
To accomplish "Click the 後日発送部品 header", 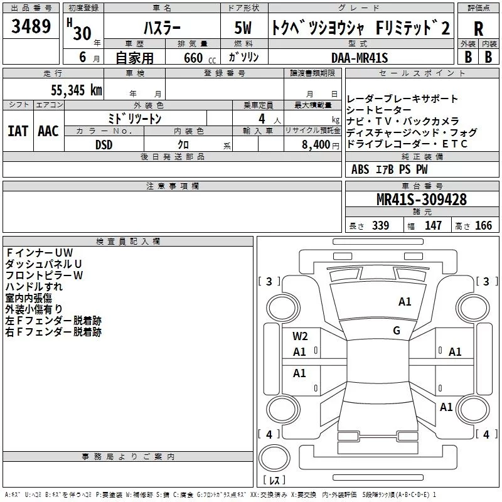I will pos(172,156).
